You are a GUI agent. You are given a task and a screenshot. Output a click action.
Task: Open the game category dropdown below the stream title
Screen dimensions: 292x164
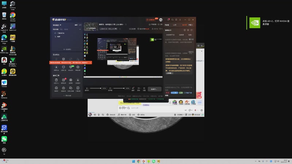(108, 29)
